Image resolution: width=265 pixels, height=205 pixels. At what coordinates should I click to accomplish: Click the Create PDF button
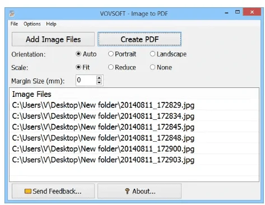pyautogui.click(x=140, y=39)
